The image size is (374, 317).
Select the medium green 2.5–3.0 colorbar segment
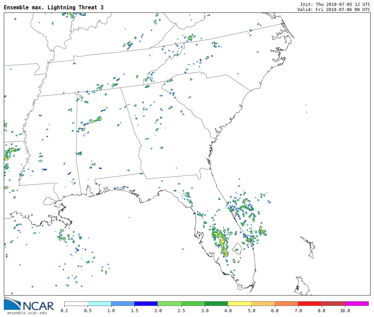click(193, 303)
